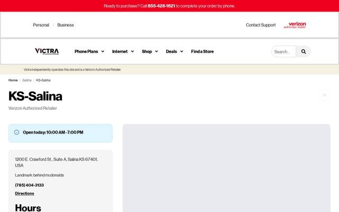Click the Victra independently operates disclaimer
Viewport: 339px width, 212px height.
click(73, 69)
